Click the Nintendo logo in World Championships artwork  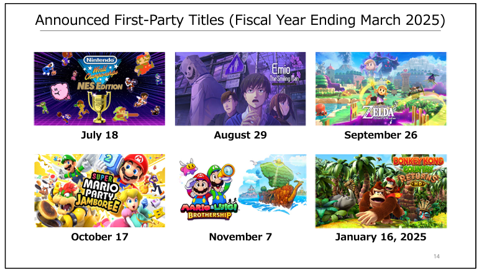click(x=100, y=60)
